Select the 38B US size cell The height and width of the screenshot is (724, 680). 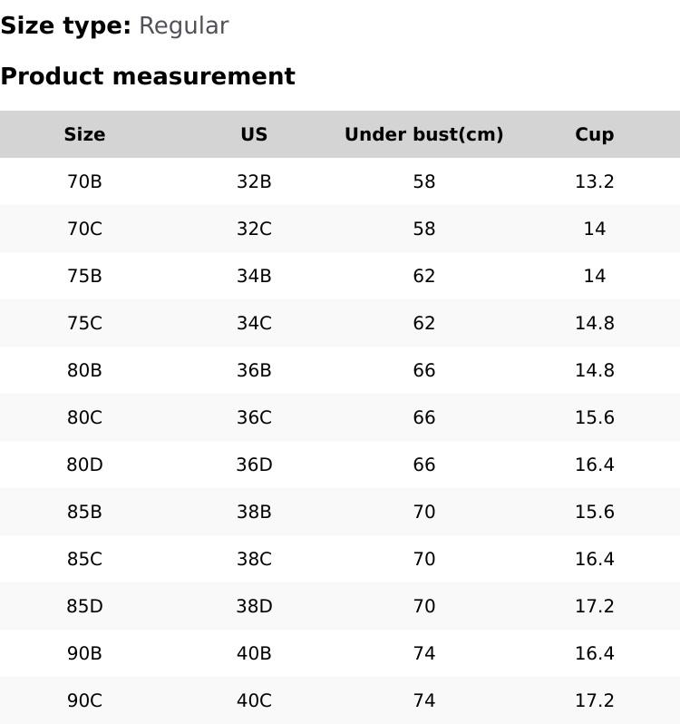click(254, 512)
